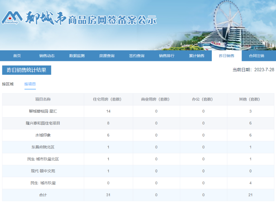The image size is (276, 203).
Task: Open the 合同注销 section
Action: [257, 55]
